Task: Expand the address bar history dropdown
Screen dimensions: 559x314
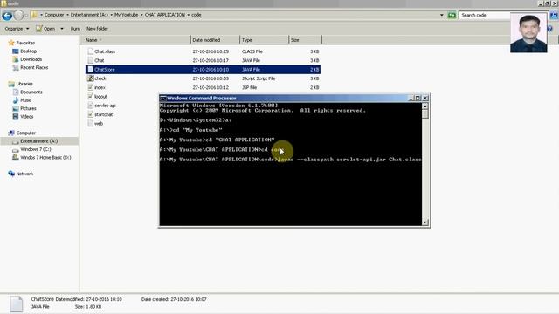Action: pos(442,15)
